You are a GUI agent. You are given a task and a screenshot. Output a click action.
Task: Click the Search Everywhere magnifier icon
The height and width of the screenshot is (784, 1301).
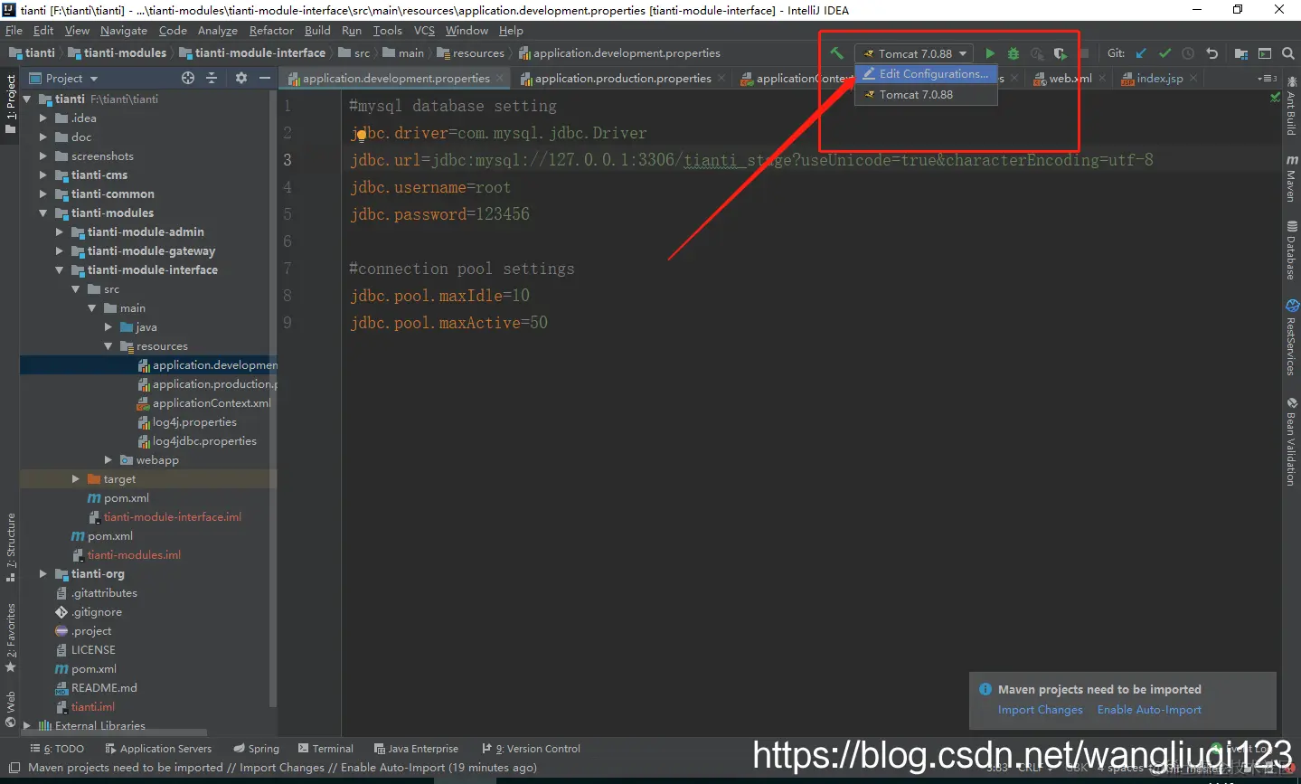1288,53
